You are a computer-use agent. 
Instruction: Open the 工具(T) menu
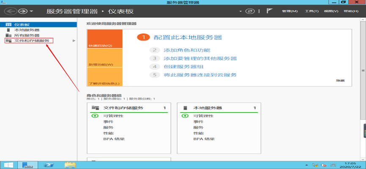(x=311, y=11)
